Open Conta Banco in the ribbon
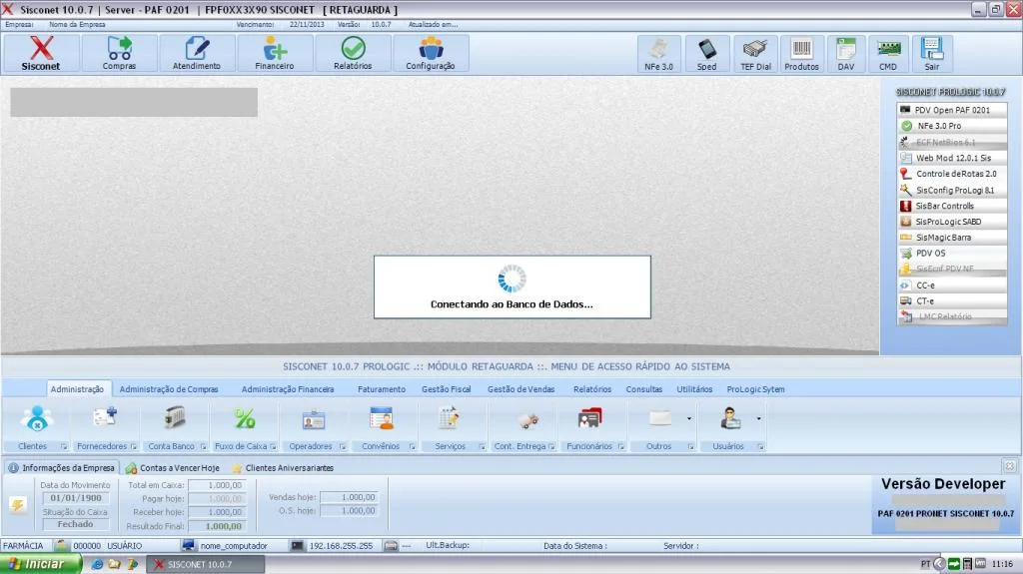The width and height of the screenshot is (1023, 574). click(x=174, y=417)
